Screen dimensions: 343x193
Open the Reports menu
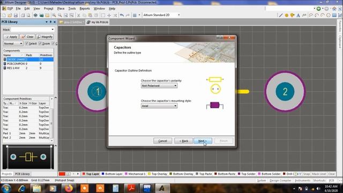85,9
